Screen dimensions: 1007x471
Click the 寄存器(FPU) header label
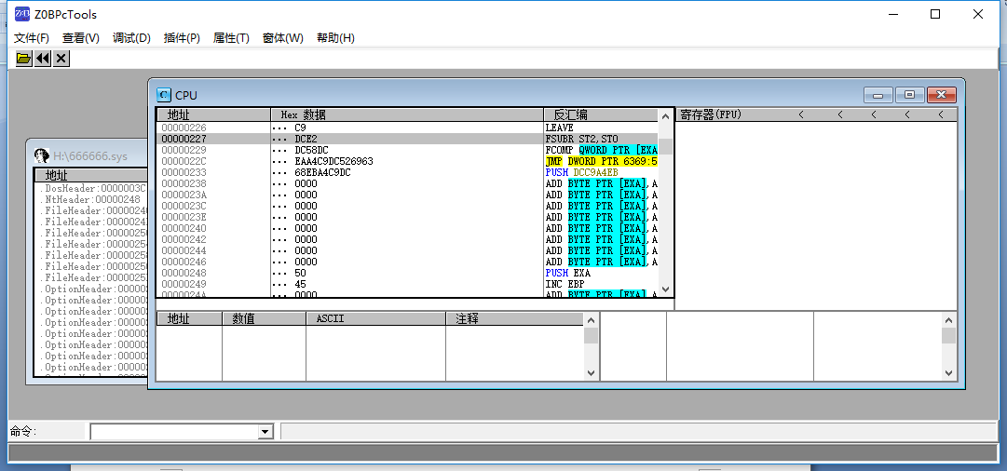pyautogui.click(x=710, y=114)
